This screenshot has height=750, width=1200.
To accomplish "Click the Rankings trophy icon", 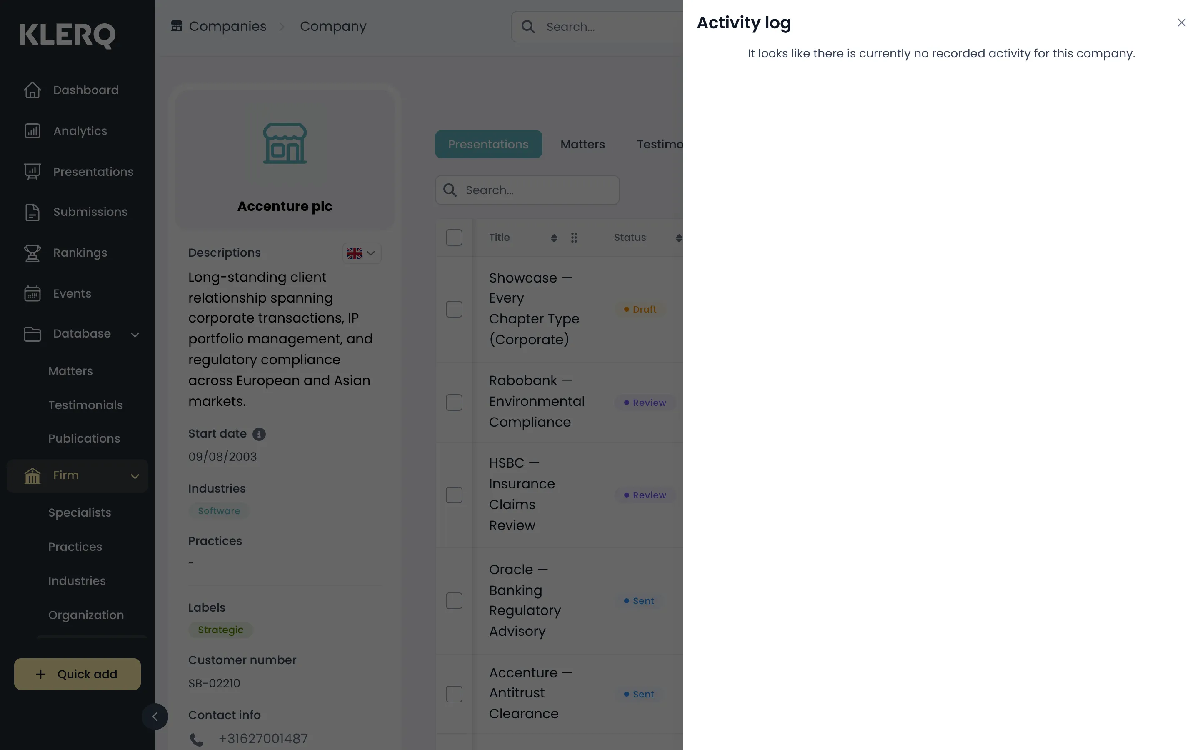I will coord(32,253).
